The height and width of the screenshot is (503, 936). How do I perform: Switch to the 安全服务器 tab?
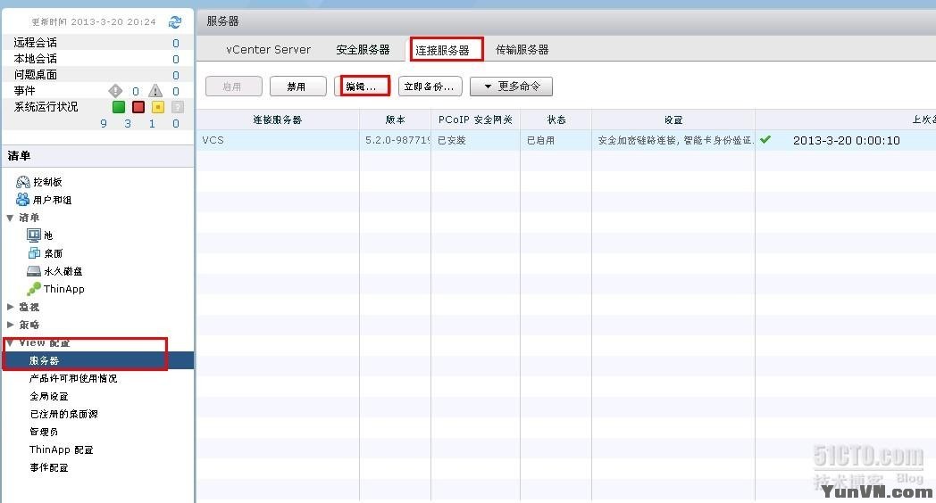(x=363, y=49)
